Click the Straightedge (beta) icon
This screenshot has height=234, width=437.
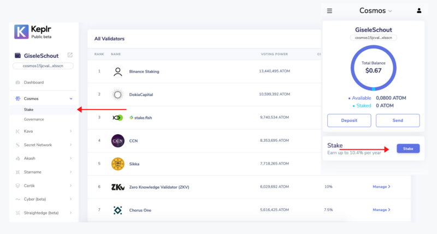pos(17,213)
